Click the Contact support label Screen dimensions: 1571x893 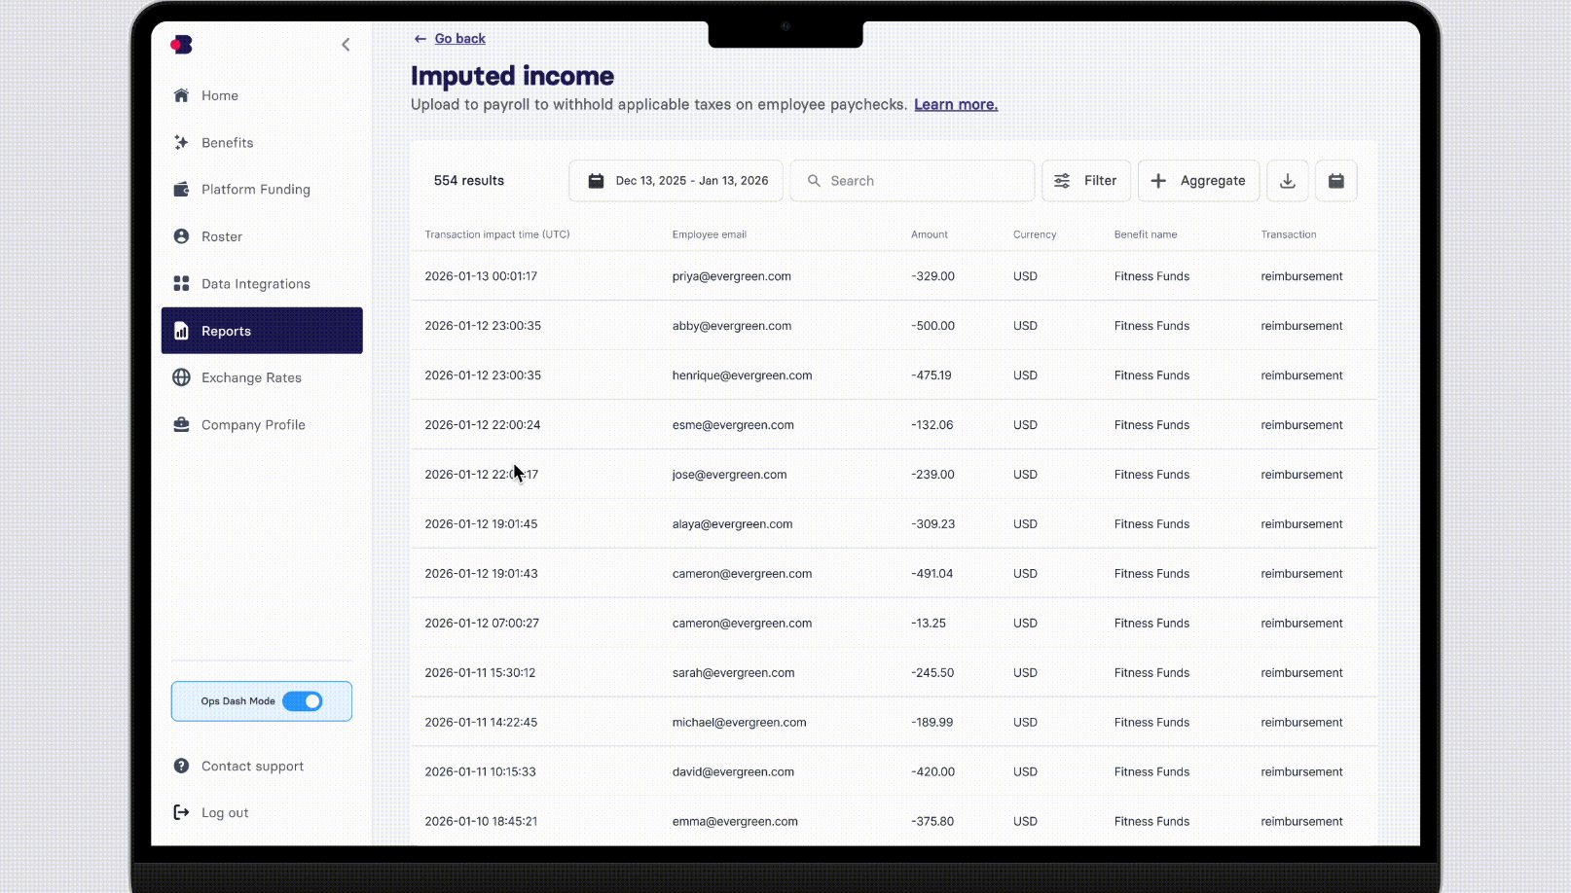252,767
